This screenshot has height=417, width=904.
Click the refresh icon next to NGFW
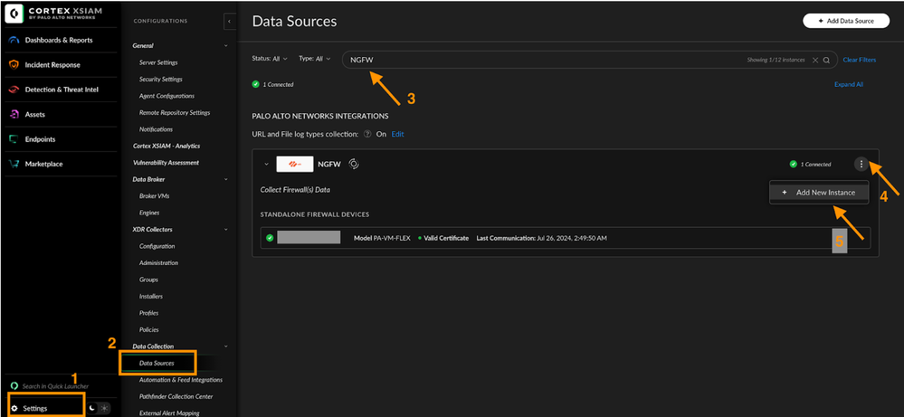pos(355,165)
